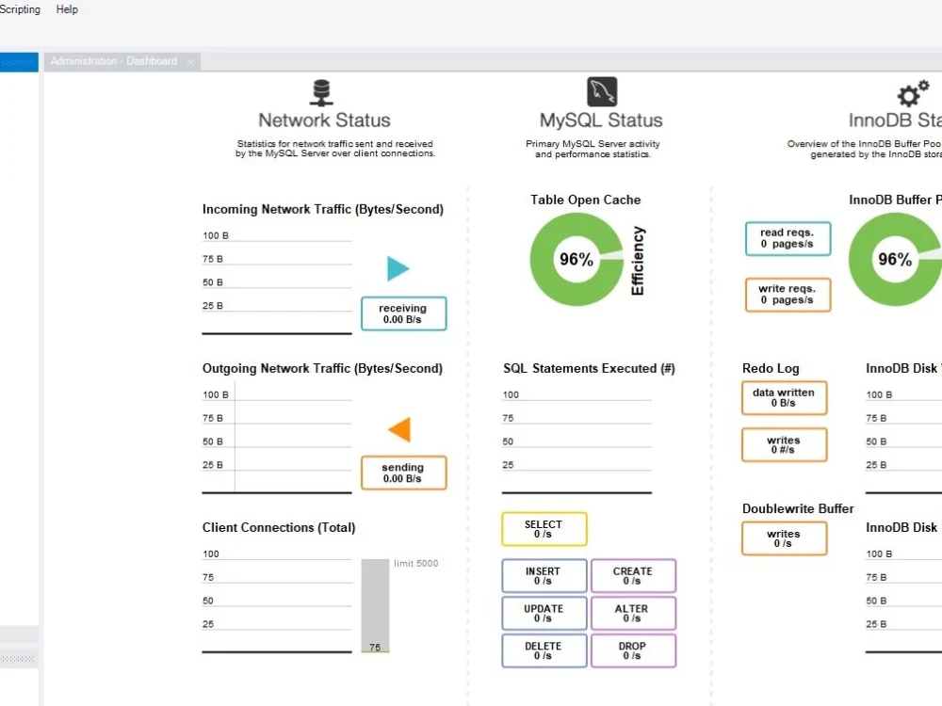The width and height of the screenshot is (942, 706).
Task: Click the CREATE 0 /s box
Action: [633, 576]
